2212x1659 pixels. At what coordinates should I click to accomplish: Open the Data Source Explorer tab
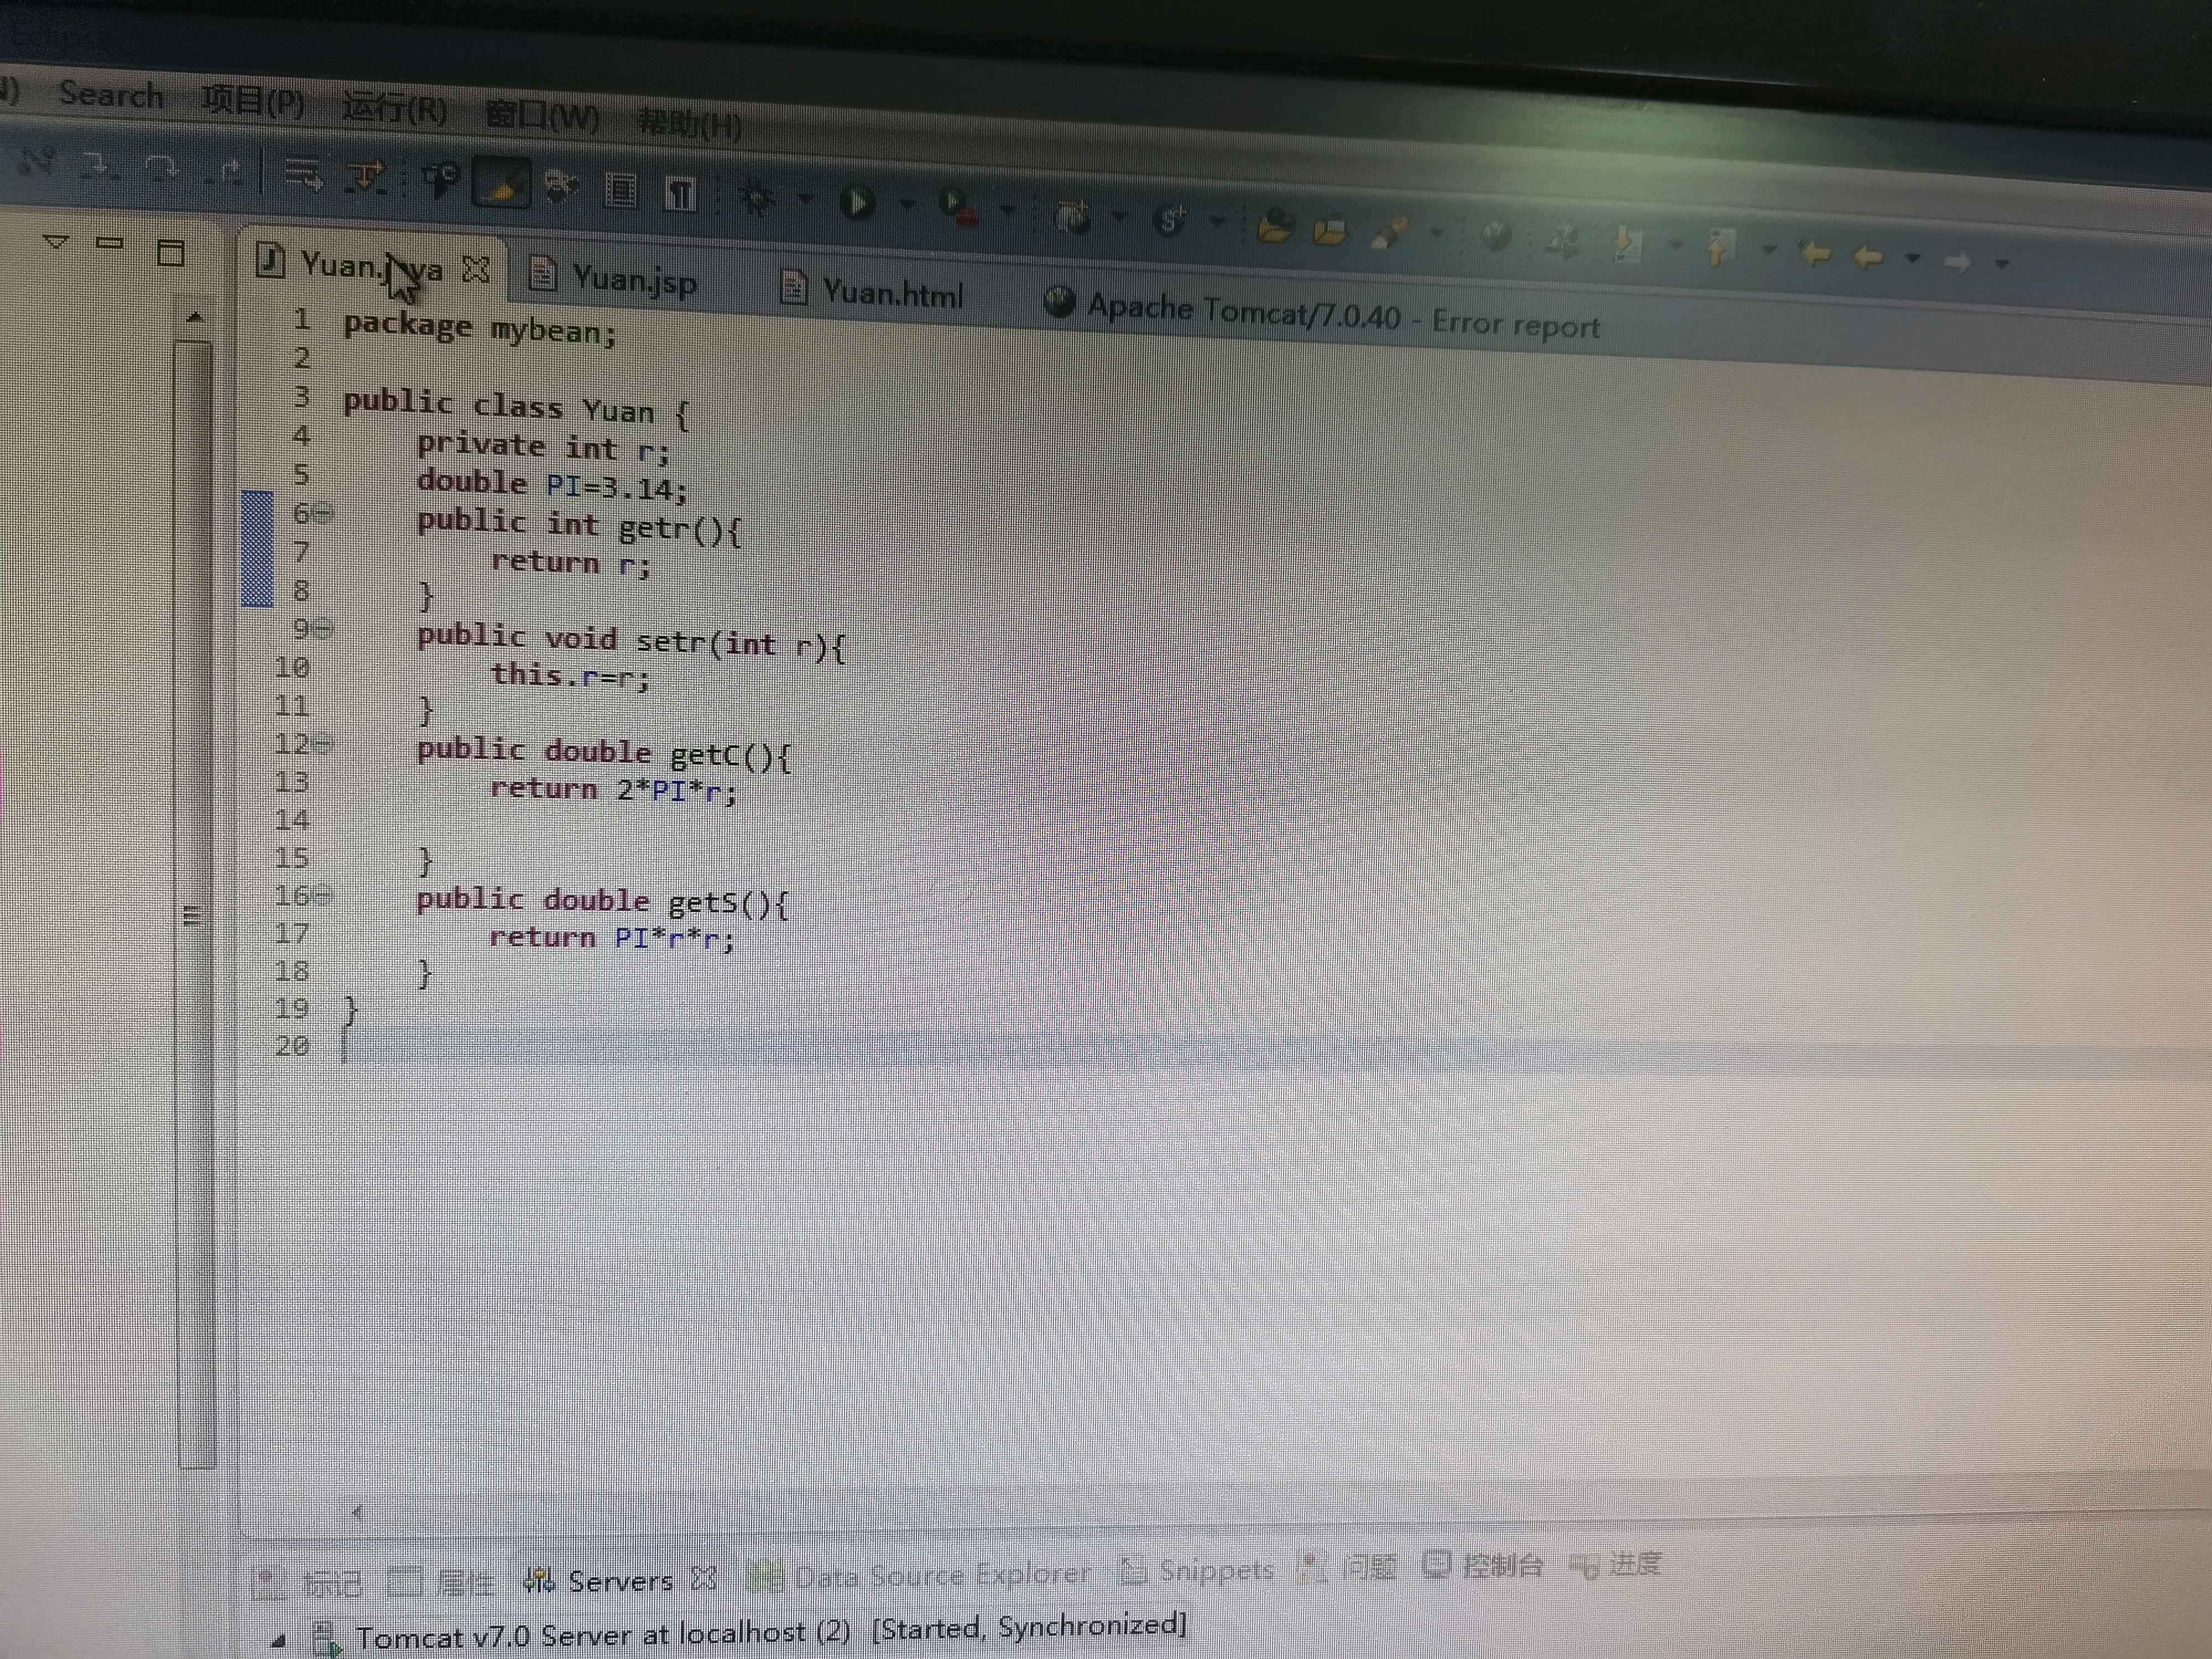(x=920, y=1575)
